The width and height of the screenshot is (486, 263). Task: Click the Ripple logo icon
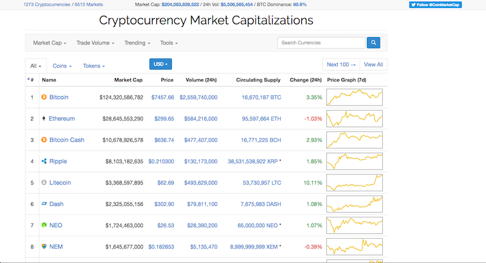[44, 161]
